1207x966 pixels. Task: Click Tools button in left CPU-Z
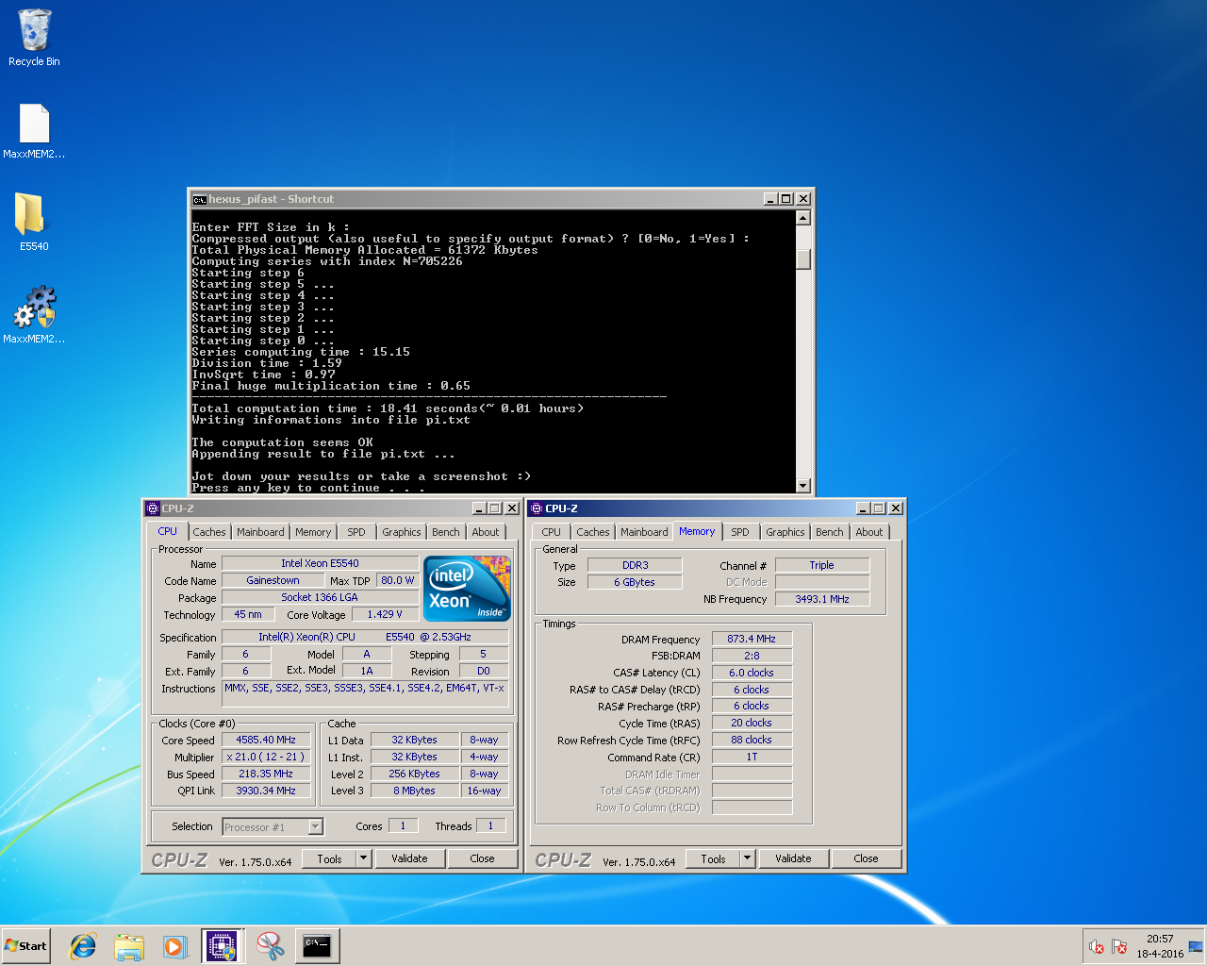coord(329,858)
